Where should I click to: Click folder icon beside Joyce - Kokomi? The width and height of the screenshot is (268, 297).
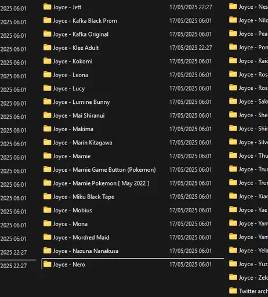pos(47,61)
